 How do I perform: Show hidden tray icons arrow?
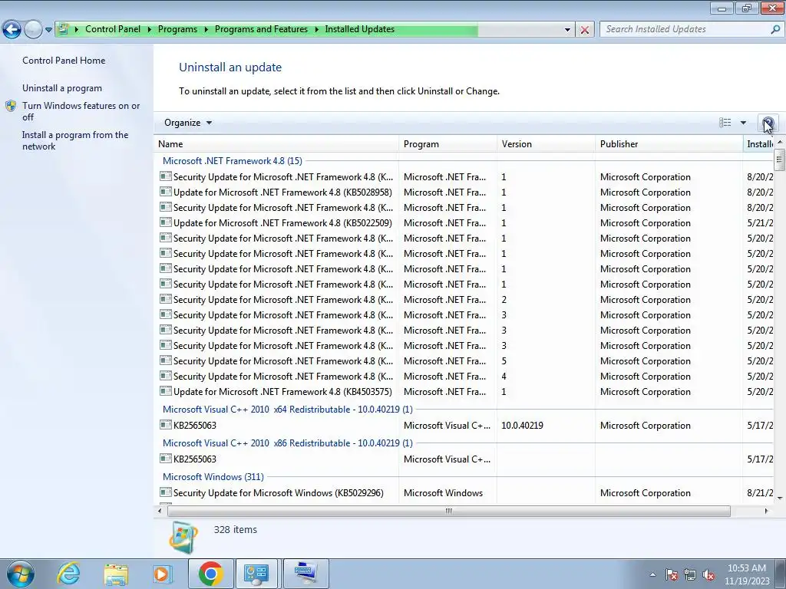pyautogui.click(x=652, y=574)
